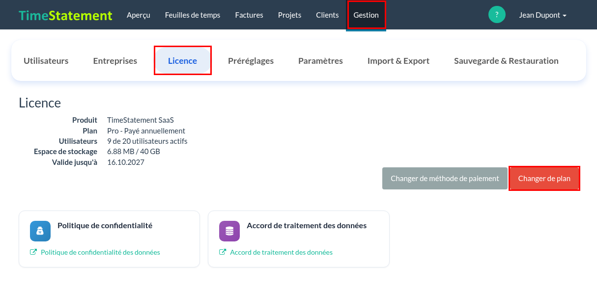Screen dimensions: 597x291
Task: Go to Import & Export tab
Action: click(398, 61)
